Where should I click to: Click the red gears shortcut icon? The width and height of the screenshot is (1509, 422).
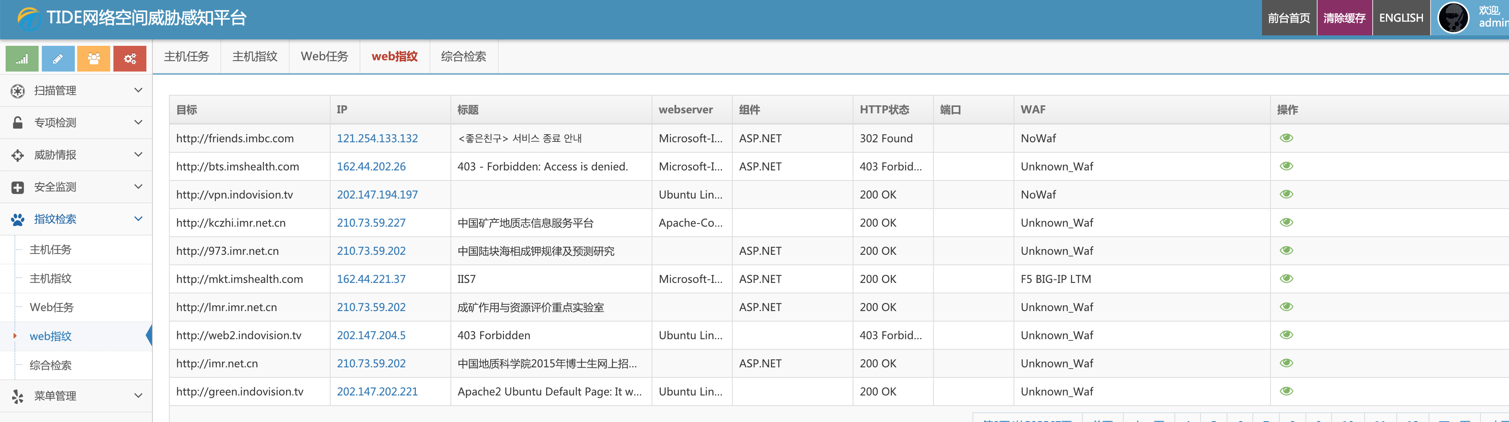coord(130,59)
